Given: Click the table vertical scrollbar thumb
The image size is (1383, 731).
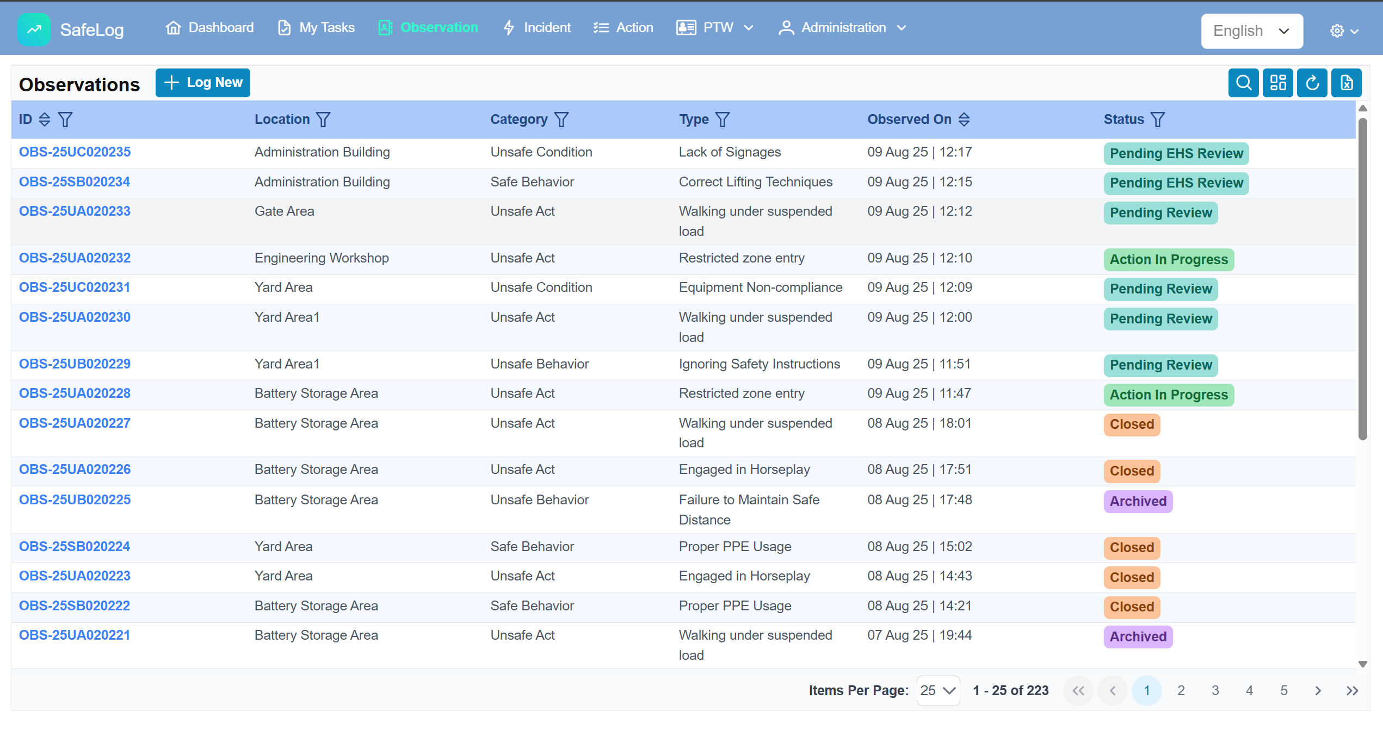Looking at the screenshot, I should pos(1362,277).
